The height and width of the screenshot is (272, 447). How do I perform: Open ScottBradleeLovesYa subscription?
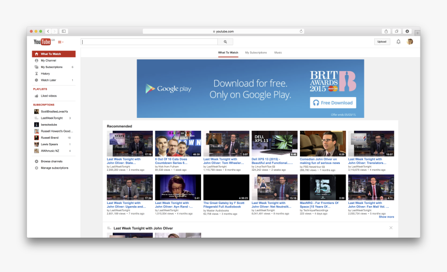point(54,112)
